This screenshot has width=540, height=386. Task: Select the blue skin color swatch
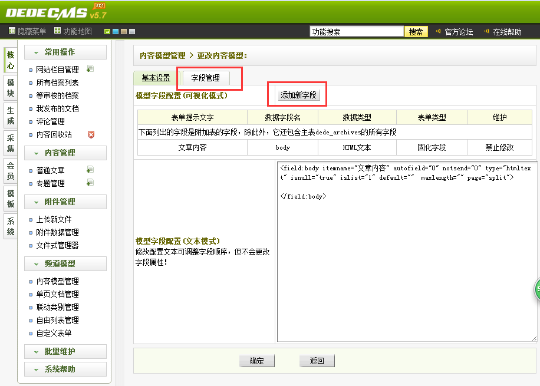click(116, 32)
